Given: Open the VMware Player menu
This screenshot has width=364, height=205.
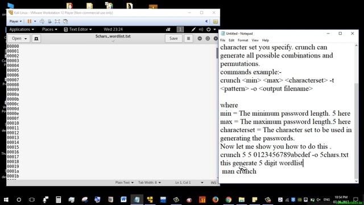Looking at the screenshot, I should [x=15, y=22].
